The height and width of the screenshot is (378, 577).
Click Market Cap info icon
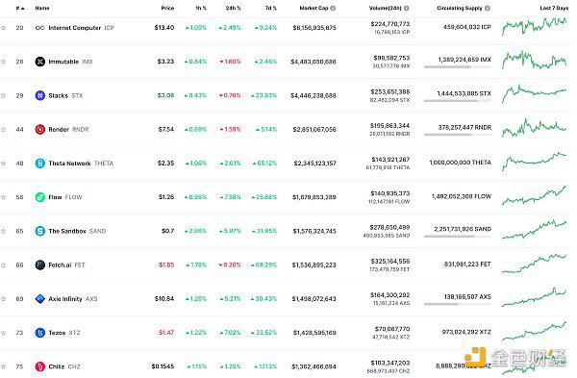[x=333, y=8]
